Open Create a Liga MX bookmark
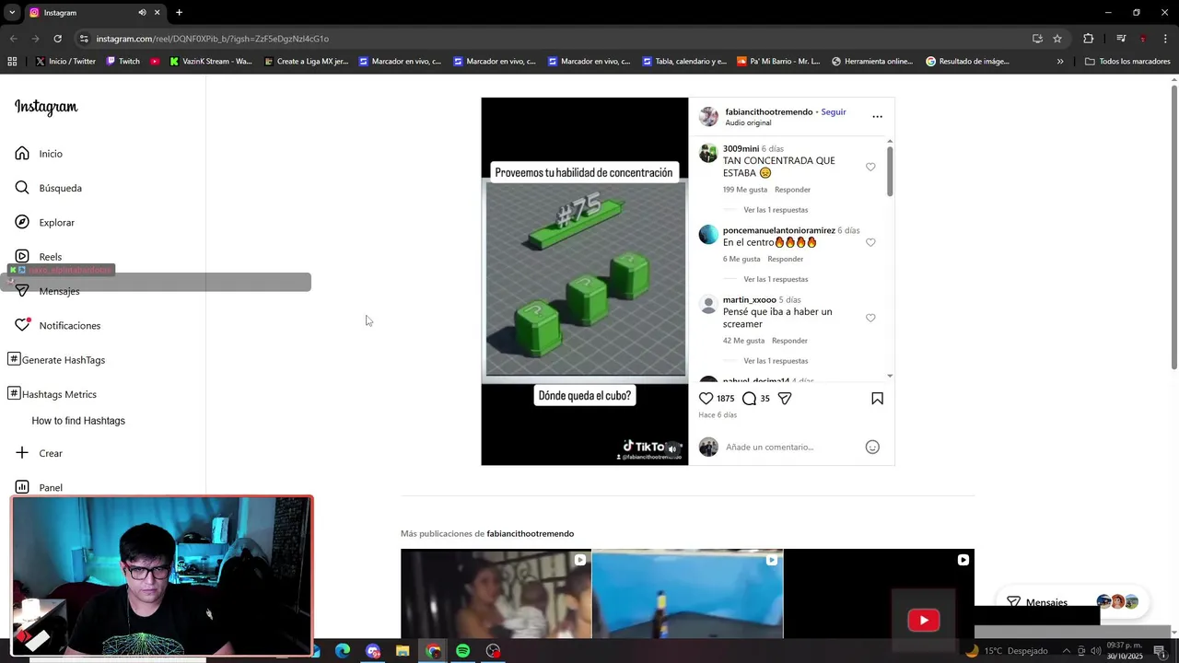 [306, 62]
